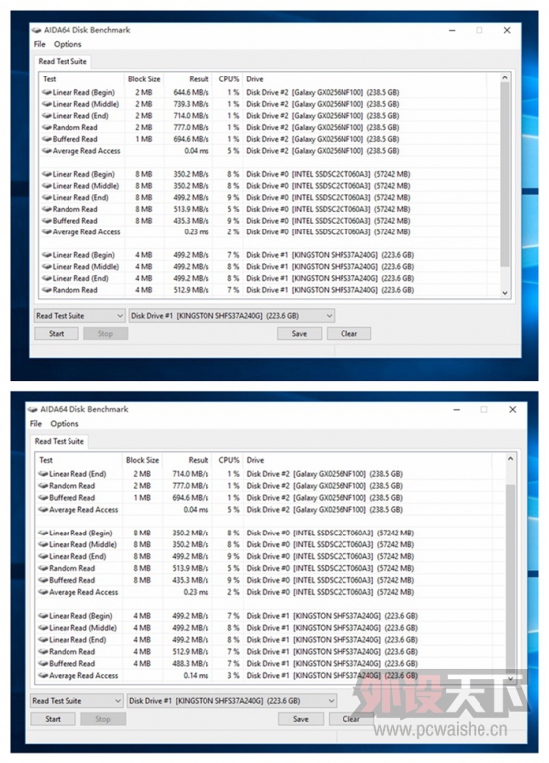
Task: Open File menu in top window
Action: pyautogui.click(x=40, y=44)
